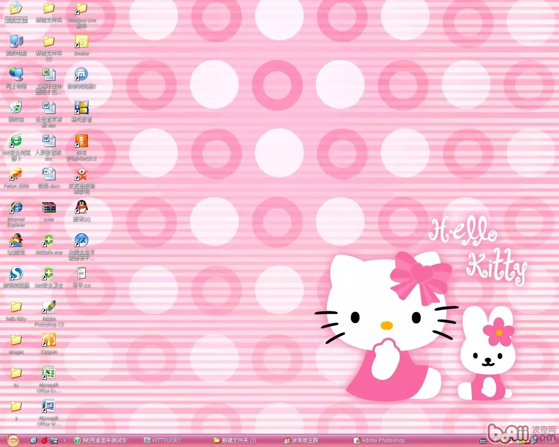
Task: Launch the Microsoft Office Excel shortcut
Action: click(48, 379)
